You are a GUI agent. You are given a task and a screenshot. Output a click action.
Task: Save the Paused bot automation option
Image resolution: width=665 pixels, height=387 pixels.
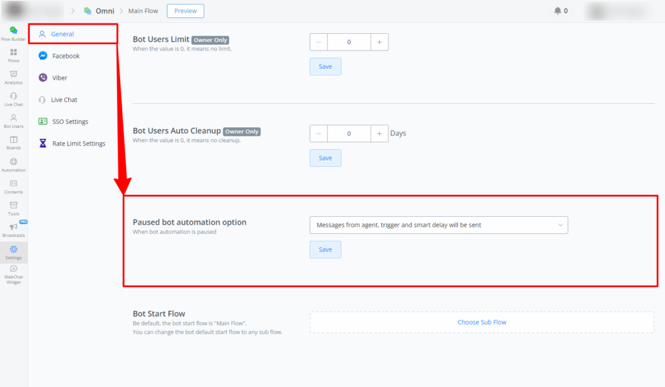[325, 249]
